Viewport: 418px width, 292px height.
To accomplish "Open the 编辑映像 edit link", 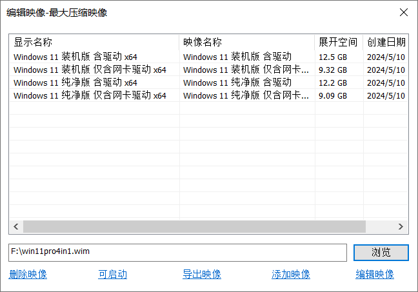I will (x=375, y=275).
